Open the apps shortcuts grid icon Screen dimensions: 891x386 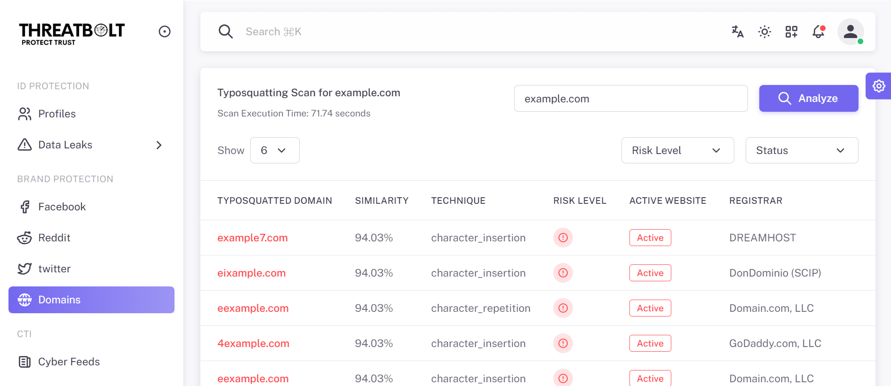tap(791, 31)
